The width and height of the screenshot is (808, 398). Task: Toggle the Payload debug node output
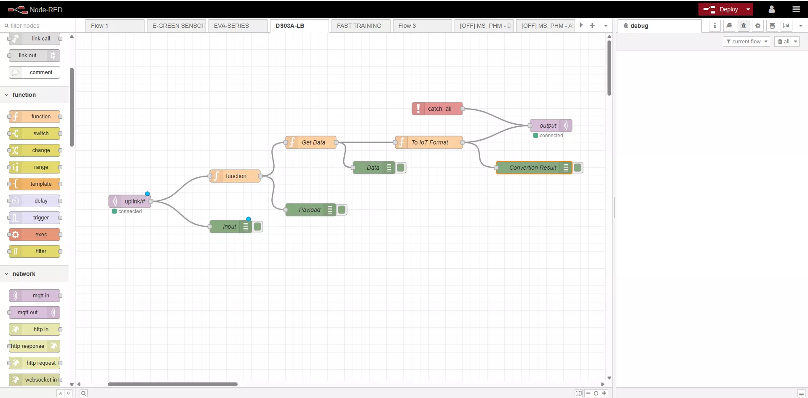(x=342, y=210)
